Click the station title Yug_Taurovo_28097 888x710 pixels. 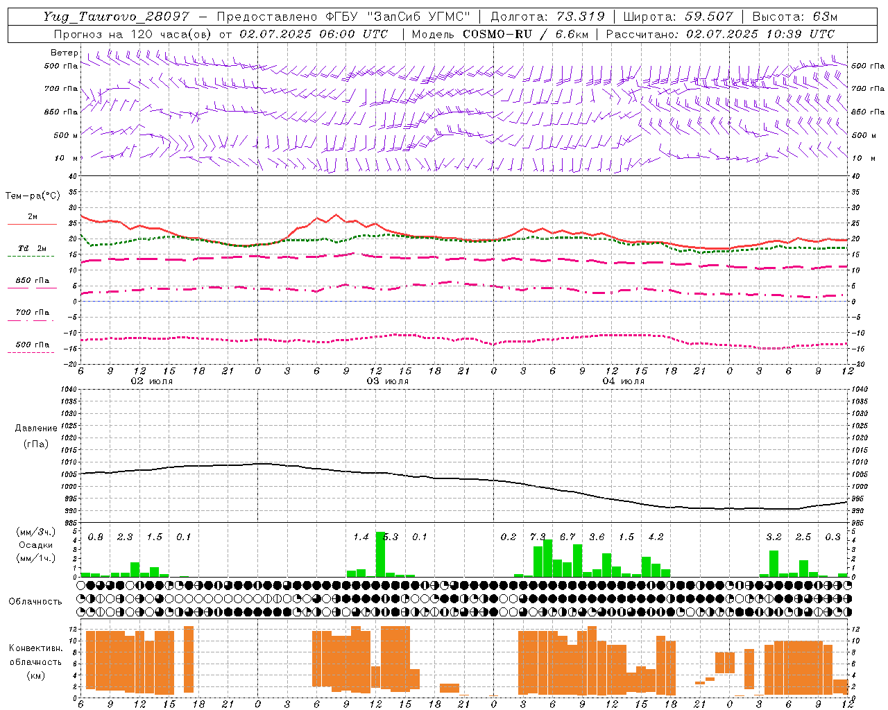(116, 17)
